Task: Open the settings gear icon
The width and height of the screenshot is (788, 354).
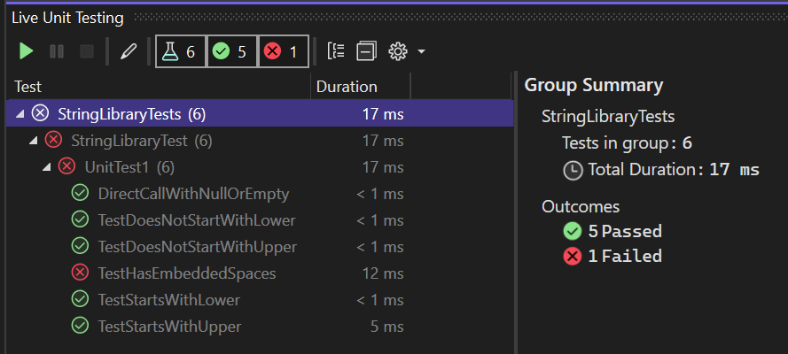Action: click(397, 51)
